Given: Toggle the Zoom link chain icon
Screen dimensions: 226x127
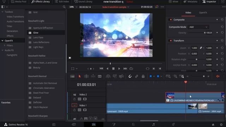Looking at the screenshot, I should pyautogui.click(x=201, y=48).
